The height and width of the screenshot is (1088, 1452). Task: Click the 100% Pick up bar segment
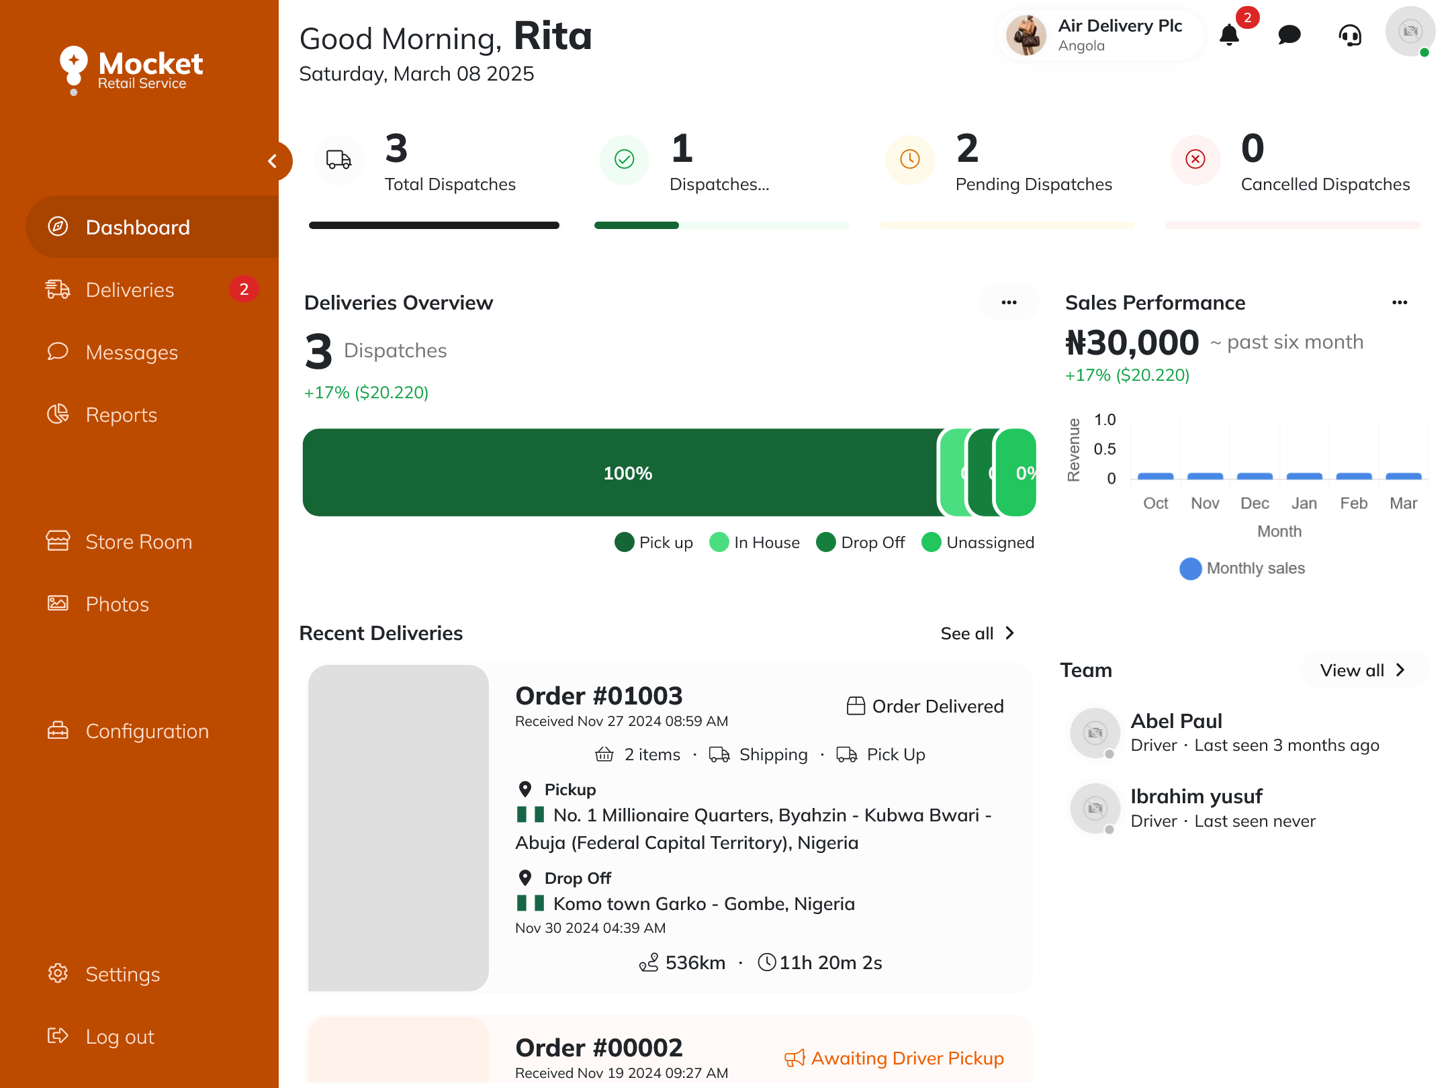coord(621,473)
